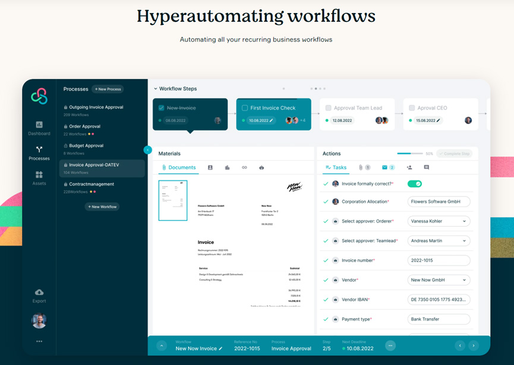Screen dimensions: 514x365
Task: Collapse the Workflow Steps section
Action: [156, 89]
